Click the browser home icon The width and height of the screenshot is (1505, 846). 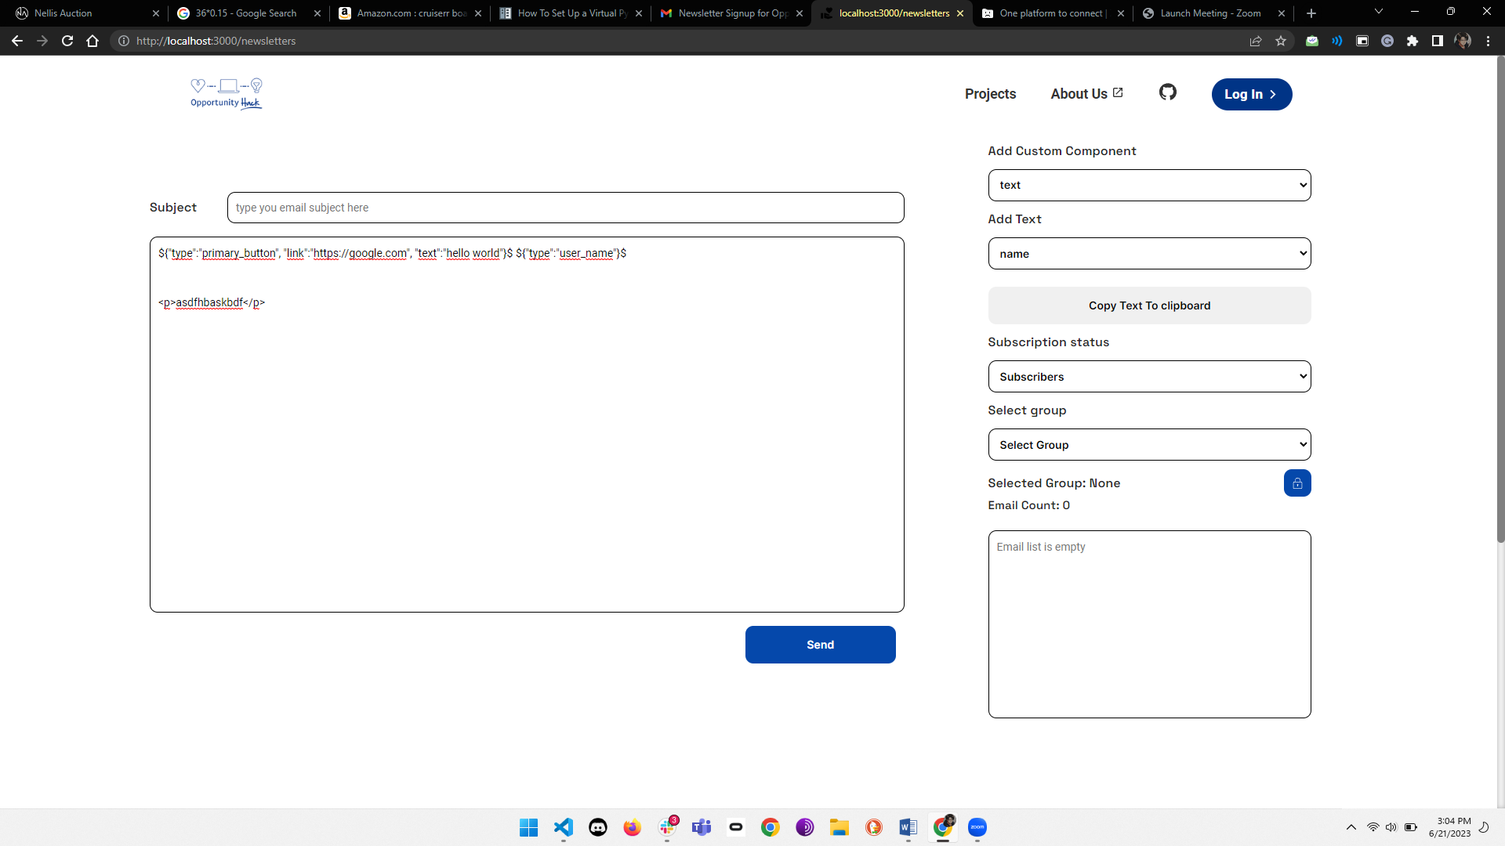coord(92,41)
